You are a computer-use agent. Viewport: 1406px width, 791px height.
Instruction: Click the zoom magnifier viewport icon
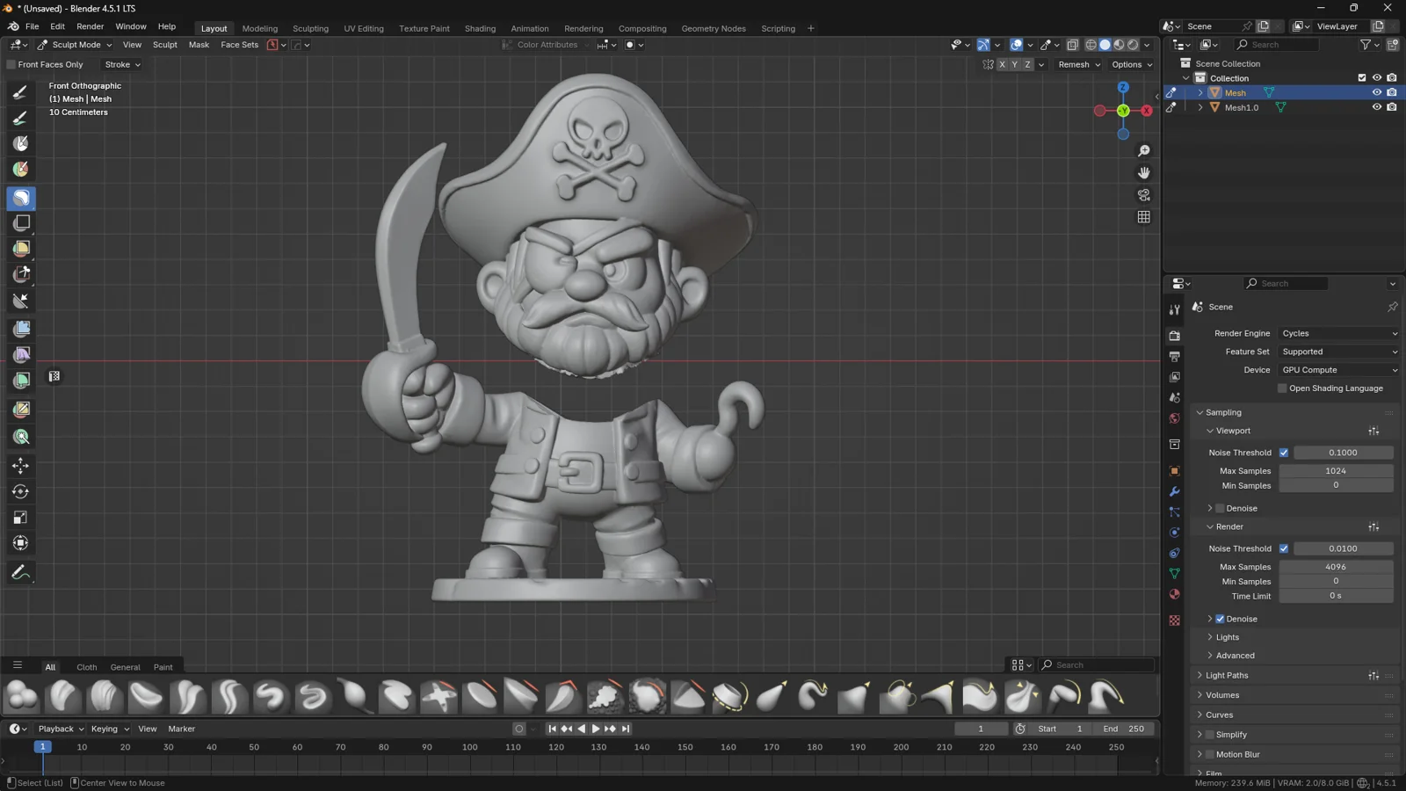coord(1144,151)
